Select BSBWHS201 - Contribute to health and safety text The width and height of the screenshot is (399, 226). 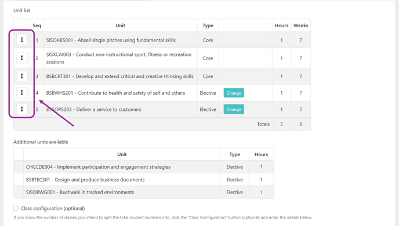click(115, 93)
